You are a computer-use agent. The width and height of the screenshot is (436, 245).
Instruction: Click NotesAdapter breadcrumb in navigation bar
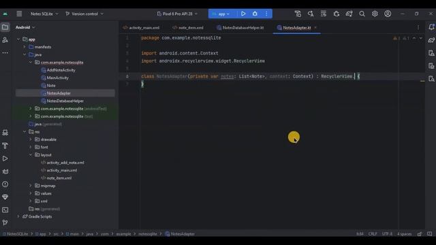pyautogui.click(x=180, y=234)
